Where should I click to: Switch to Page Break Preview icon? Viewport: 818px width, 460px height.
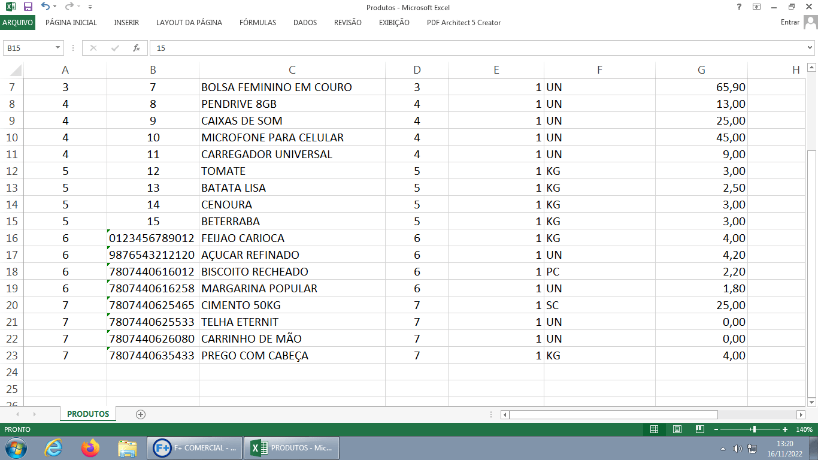[x=699, y=429]
